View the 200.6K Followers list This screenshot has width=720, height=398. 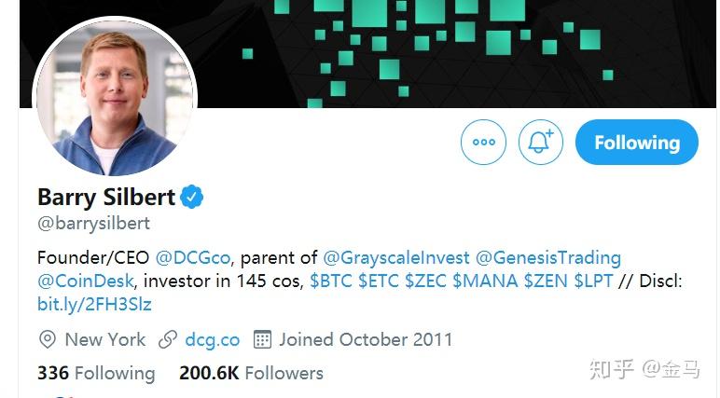coord(251,373)
